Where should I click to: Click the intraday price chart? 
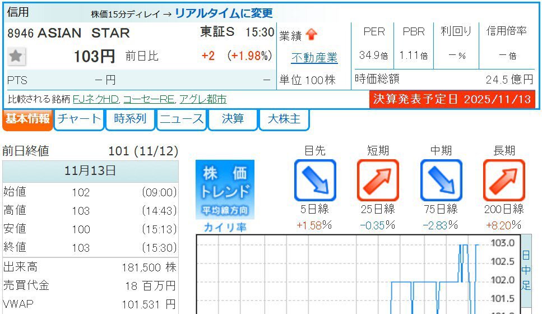coord(358,274)
